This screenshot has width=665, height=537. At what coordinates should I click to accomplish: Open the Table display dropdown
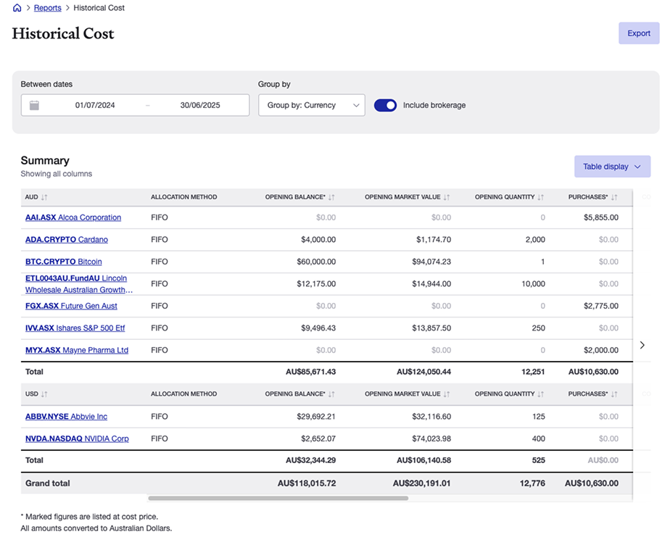612,167
